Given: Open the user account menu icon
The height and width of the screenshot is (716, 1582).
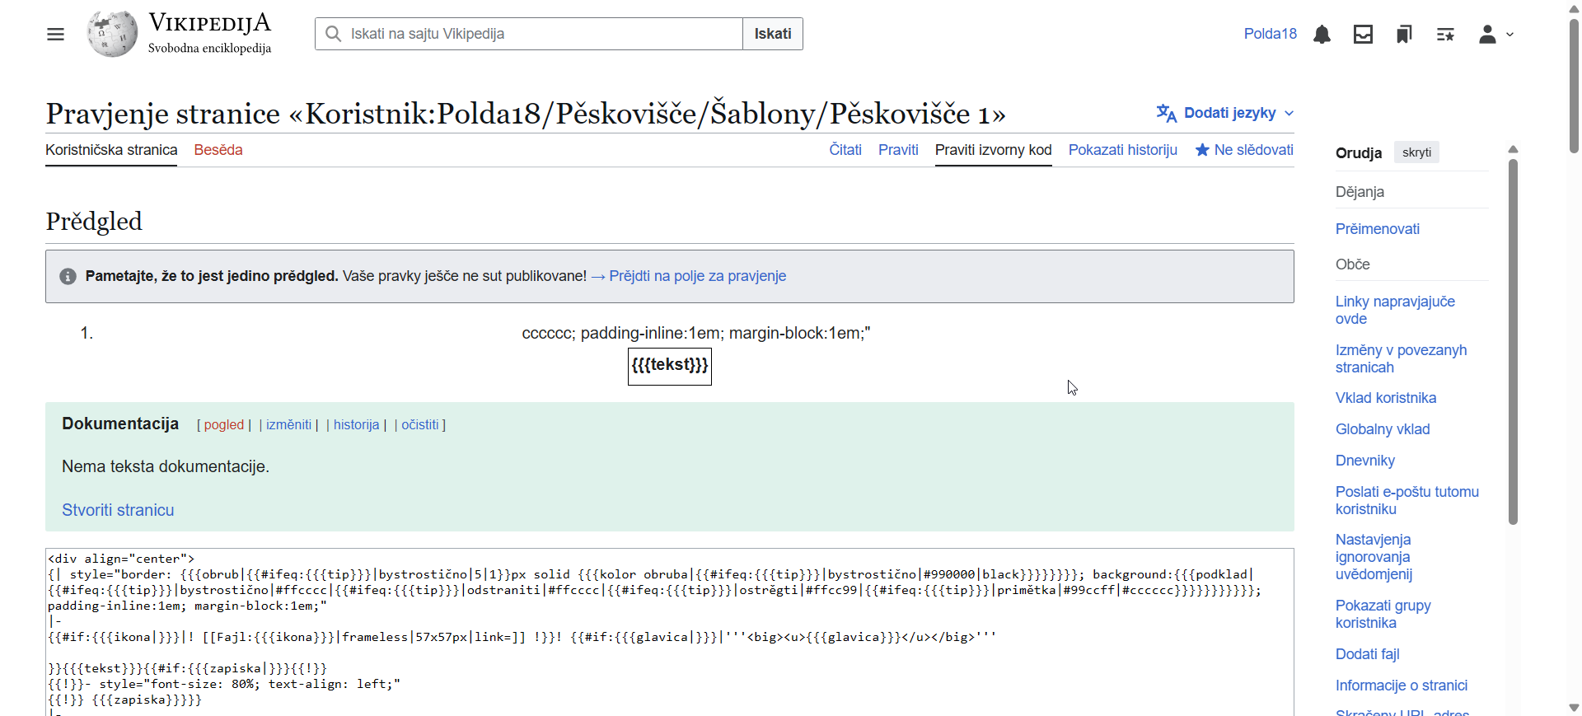Looking at the screenshot, I should tap(1487, 34).
